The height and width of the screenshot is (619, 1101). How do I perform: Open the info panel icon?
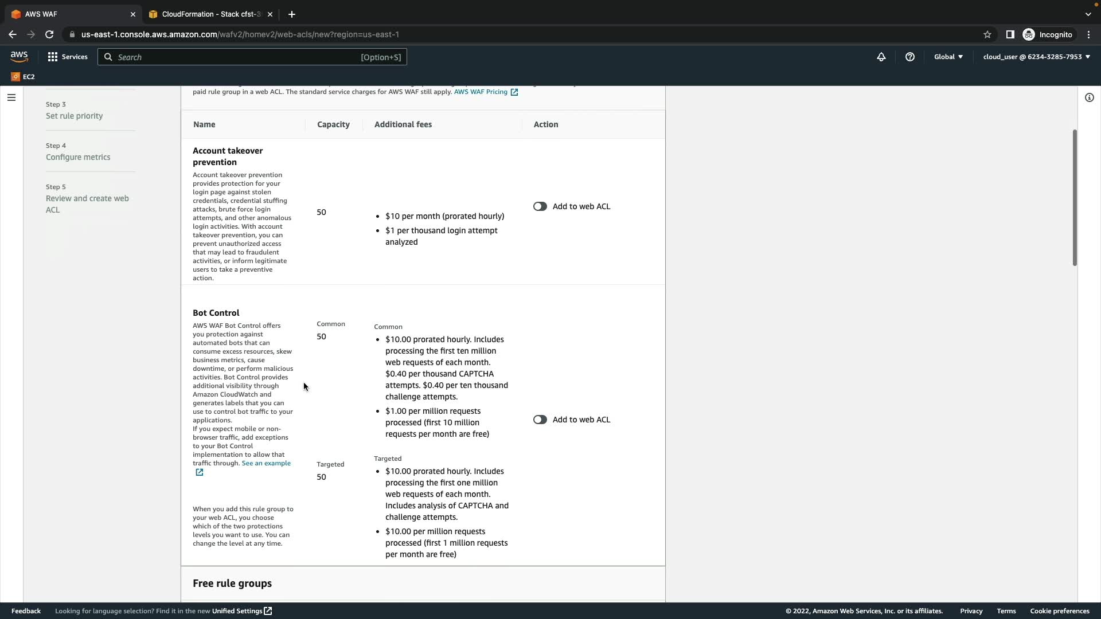[x=1089, y=97]
